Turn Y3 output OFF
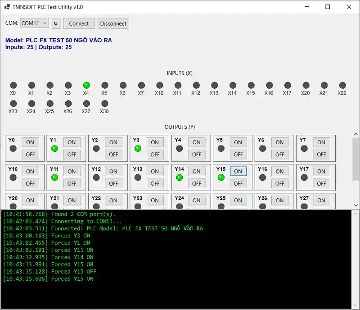Viewport: 360px width, 310px height. (155, 155)
